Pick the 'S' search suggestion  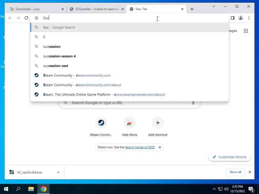click(129, 37)
